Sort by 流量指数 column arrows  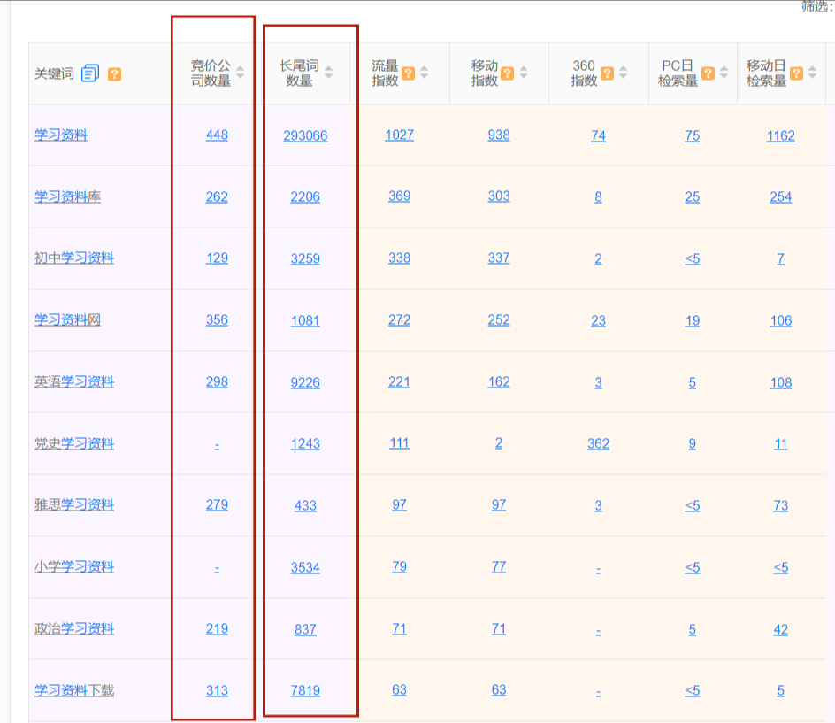pos(424,73)
